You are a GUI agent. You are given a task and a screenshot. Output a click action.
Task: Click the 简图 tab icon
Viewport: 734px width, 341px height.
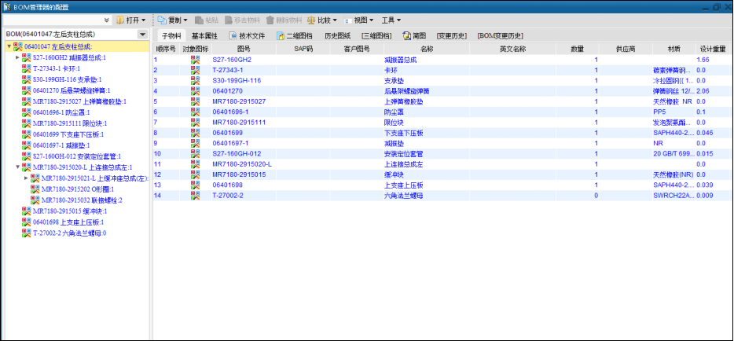tap(406, 36)
